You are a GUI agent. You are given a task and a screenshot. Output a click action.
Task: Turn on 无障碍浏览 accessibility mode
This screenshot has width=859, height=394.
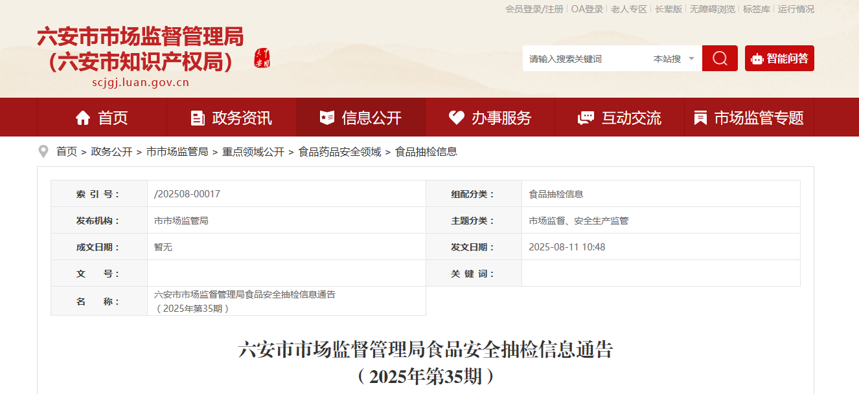tap(713, 9)
